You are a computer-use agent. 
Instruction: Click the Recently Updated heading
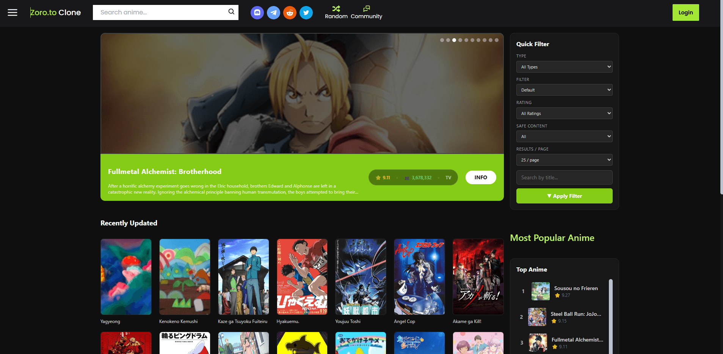tap(129, 223)
